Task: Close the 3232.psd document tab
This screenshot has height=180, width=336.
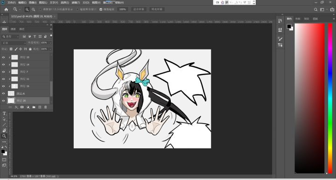Action: [55, 16]
